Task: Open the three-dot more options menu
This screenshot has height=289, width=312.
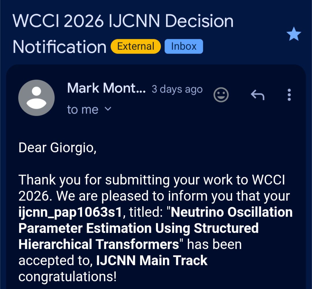Action: [289, 95]
